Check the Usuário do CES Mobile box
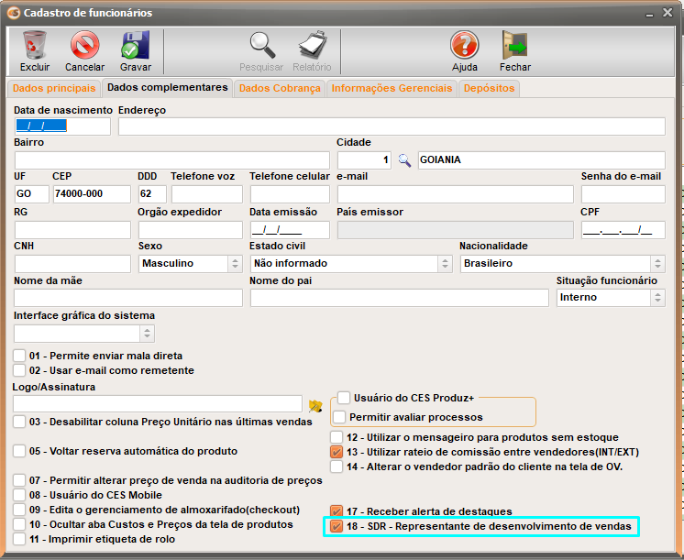This screenshot has width=684, height=560. pyautogui.click(x=20, y=495)
